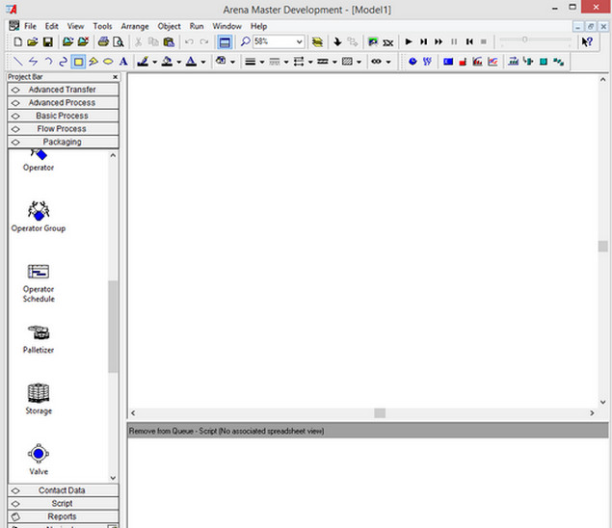Open the File menu
Image resolution: width=612 pixels, height=528 pixels.
(30, 26)
